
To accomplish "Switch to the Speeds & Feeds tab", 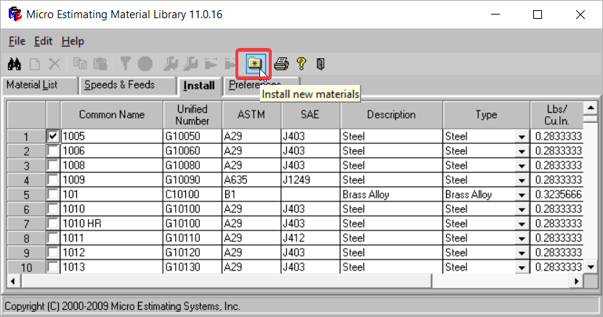I will click(x=128, y=85).
